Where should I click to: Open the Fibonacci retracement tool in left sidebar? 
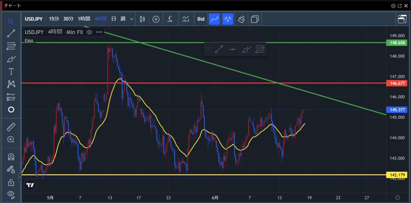click(11, 46)
